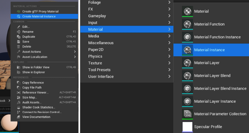Viewport: 249px width, 133px height.
Task: Expand the Texture category arrow
Action: (169, 63)
